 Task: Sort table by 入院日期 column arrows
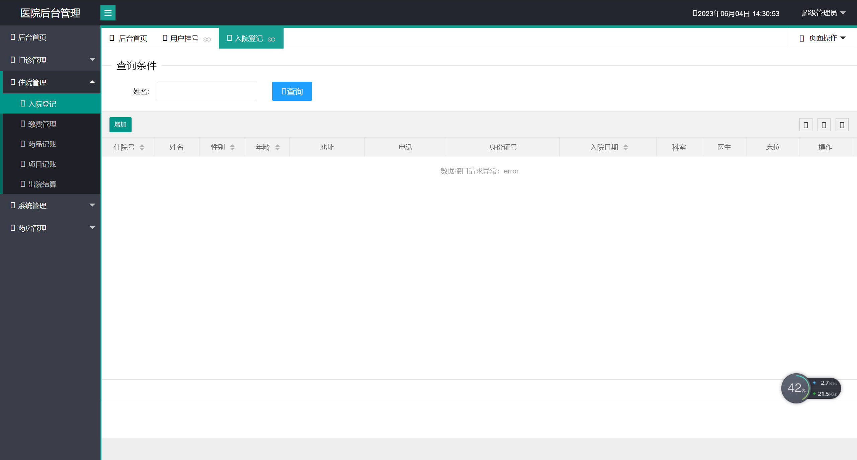[x=626, y=147]
